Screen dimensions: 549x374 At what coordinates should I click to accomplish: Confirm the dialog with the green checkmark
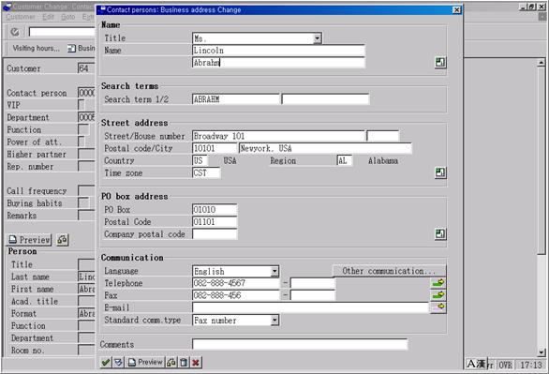pyautogui.click(x=106, y=362)
